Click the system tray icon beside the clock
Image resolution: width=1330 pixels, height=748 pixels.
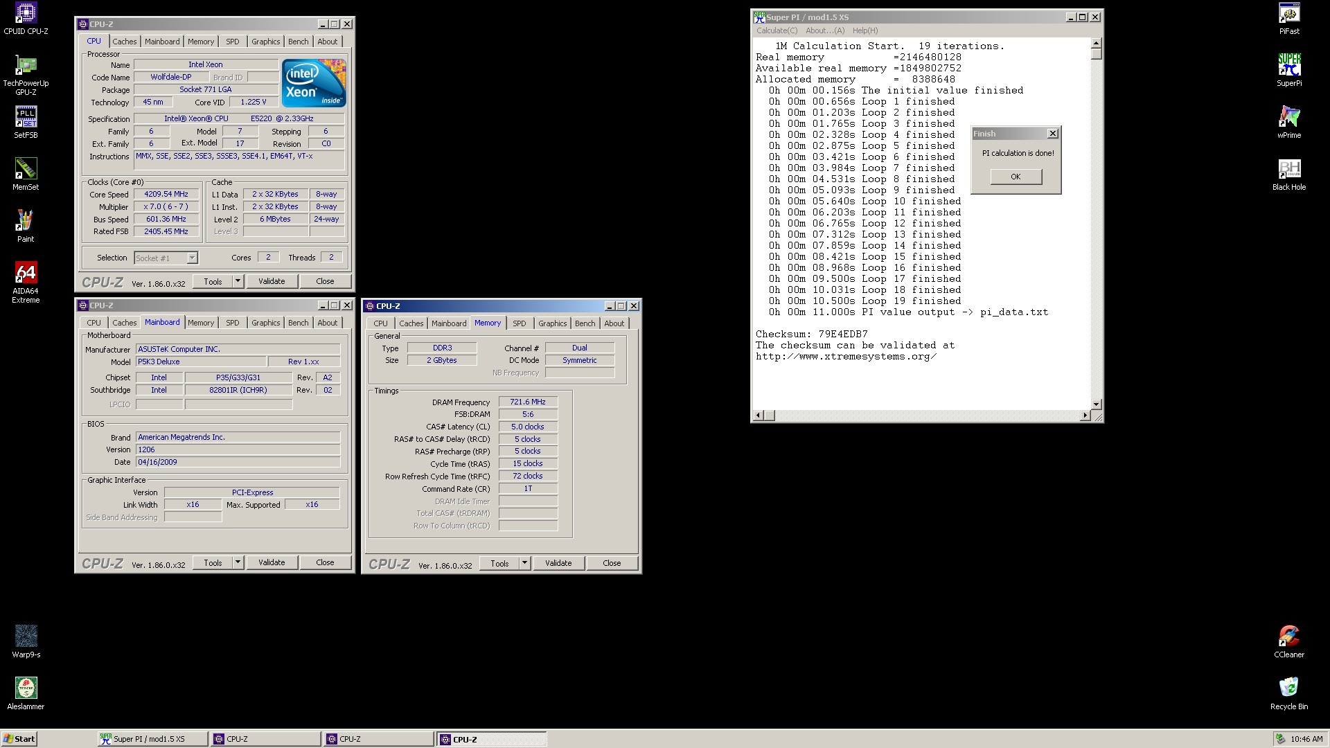[x=1281, y=739]
